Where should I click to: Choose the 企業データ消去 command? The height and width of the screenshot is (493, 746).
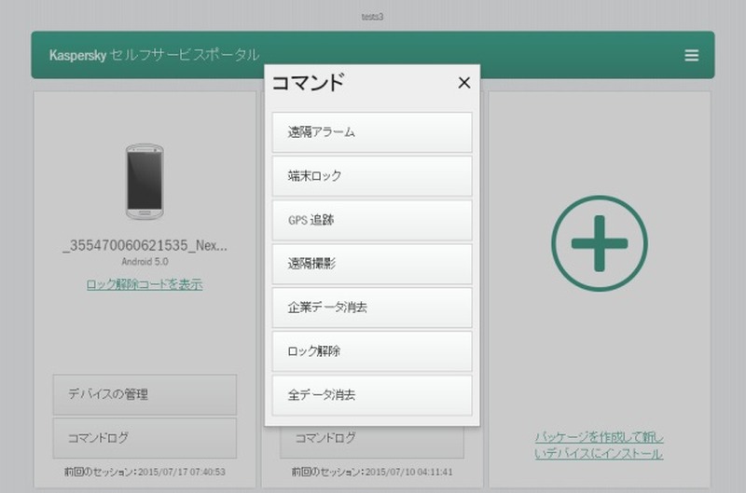pos(371,308)
